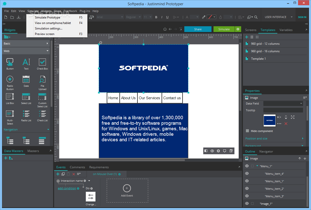Screen dimensions: 311x210
Task: Open USER INTERFACE workspace dropdown
Action: (279, 17)
